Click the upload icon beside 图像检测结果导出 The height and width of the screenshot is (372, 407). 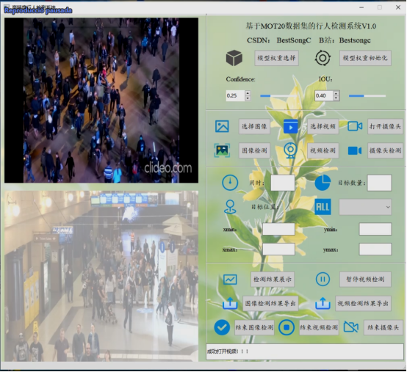230,303
